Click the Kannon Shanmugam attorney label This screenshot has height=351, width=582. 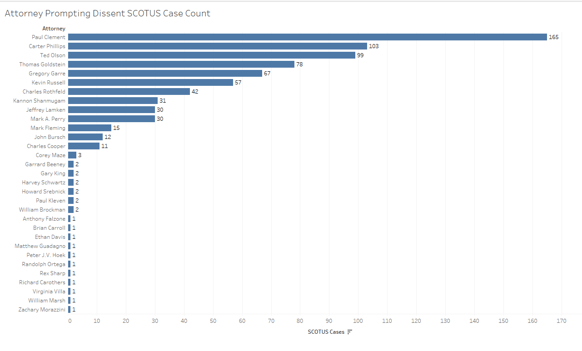point(39,101)
